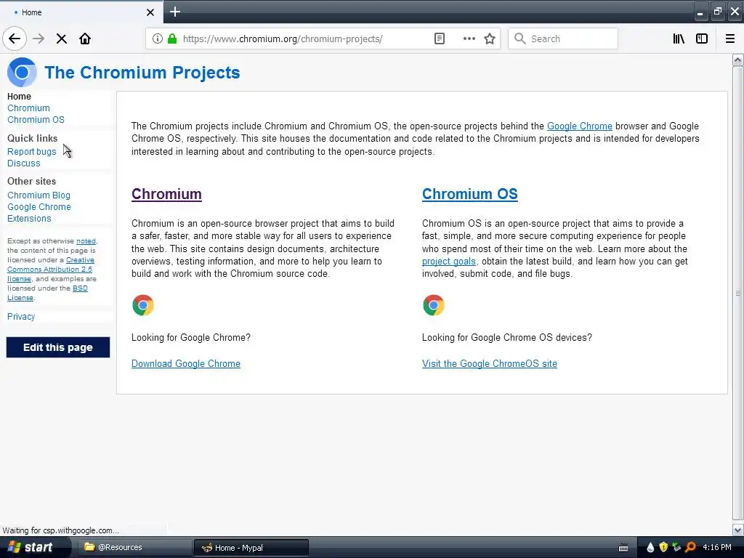Open Discuss quick link
The height and width of the screenshot is (558, 744).
[24, 163]
